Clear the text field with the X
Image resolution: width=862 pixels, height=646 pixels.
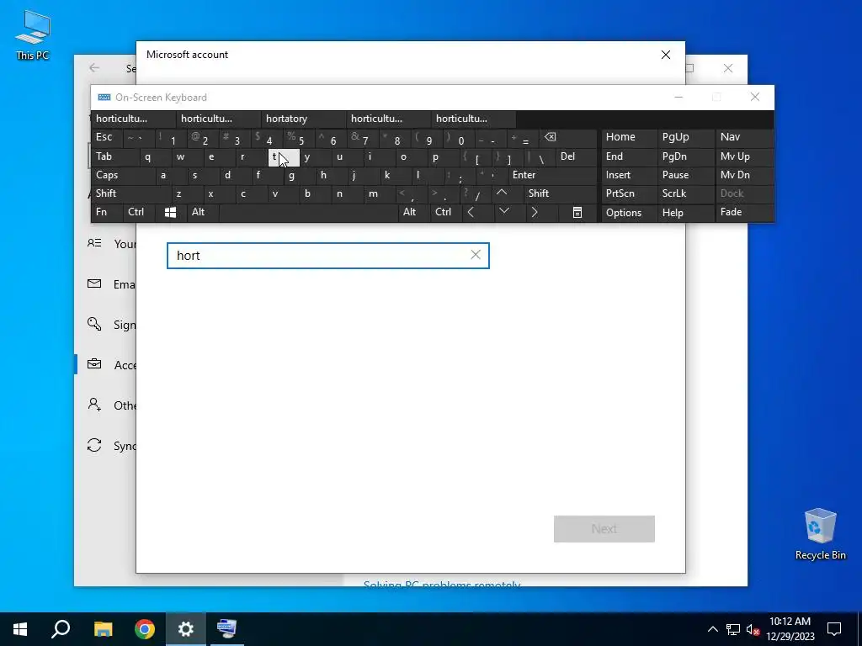476,255
